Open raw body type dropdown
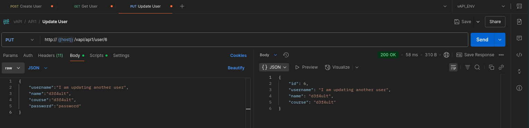This screenshot has height=128, width=529. (13, 68)
